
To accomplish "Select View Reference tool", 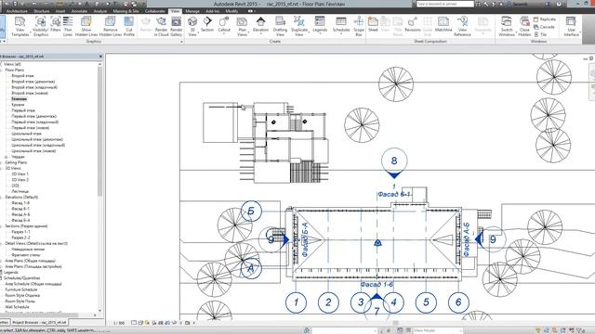I will click(x=462, y=27).
